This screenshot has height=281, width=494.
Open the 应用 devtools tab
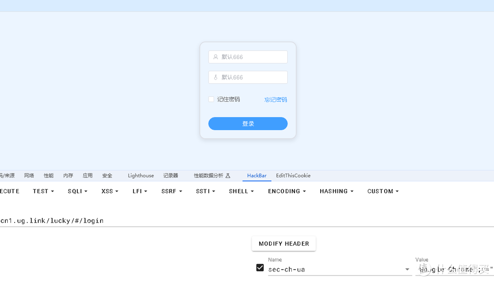(x=87, y=175)
